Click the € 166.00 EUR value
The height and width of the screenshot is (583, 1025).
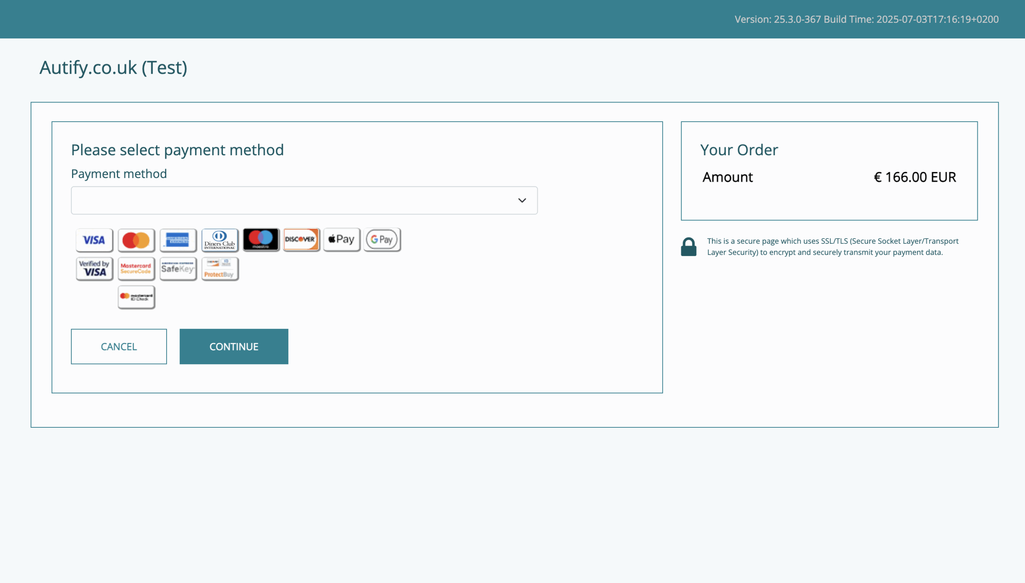[x=915, y=177]
